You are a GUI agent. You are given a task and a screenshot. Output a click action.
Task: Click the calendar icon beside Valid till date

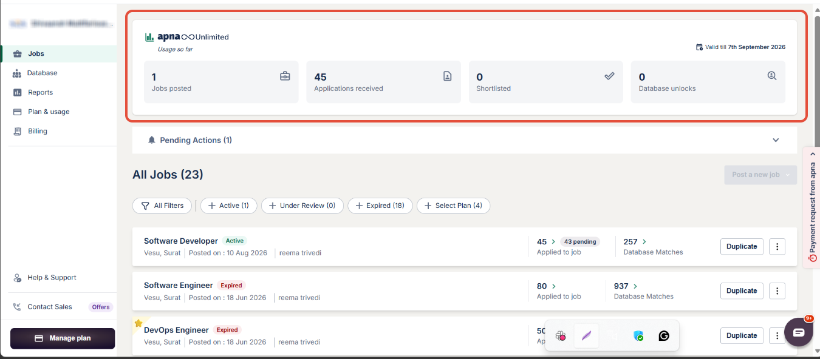[699, 47]
